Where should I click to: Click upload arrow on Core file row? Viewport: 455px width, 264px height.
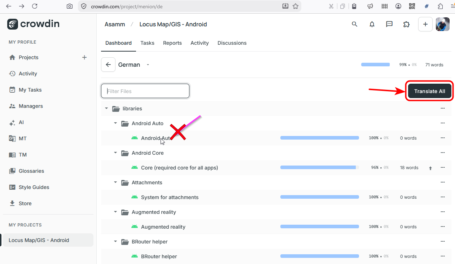(x=430, y=168)
